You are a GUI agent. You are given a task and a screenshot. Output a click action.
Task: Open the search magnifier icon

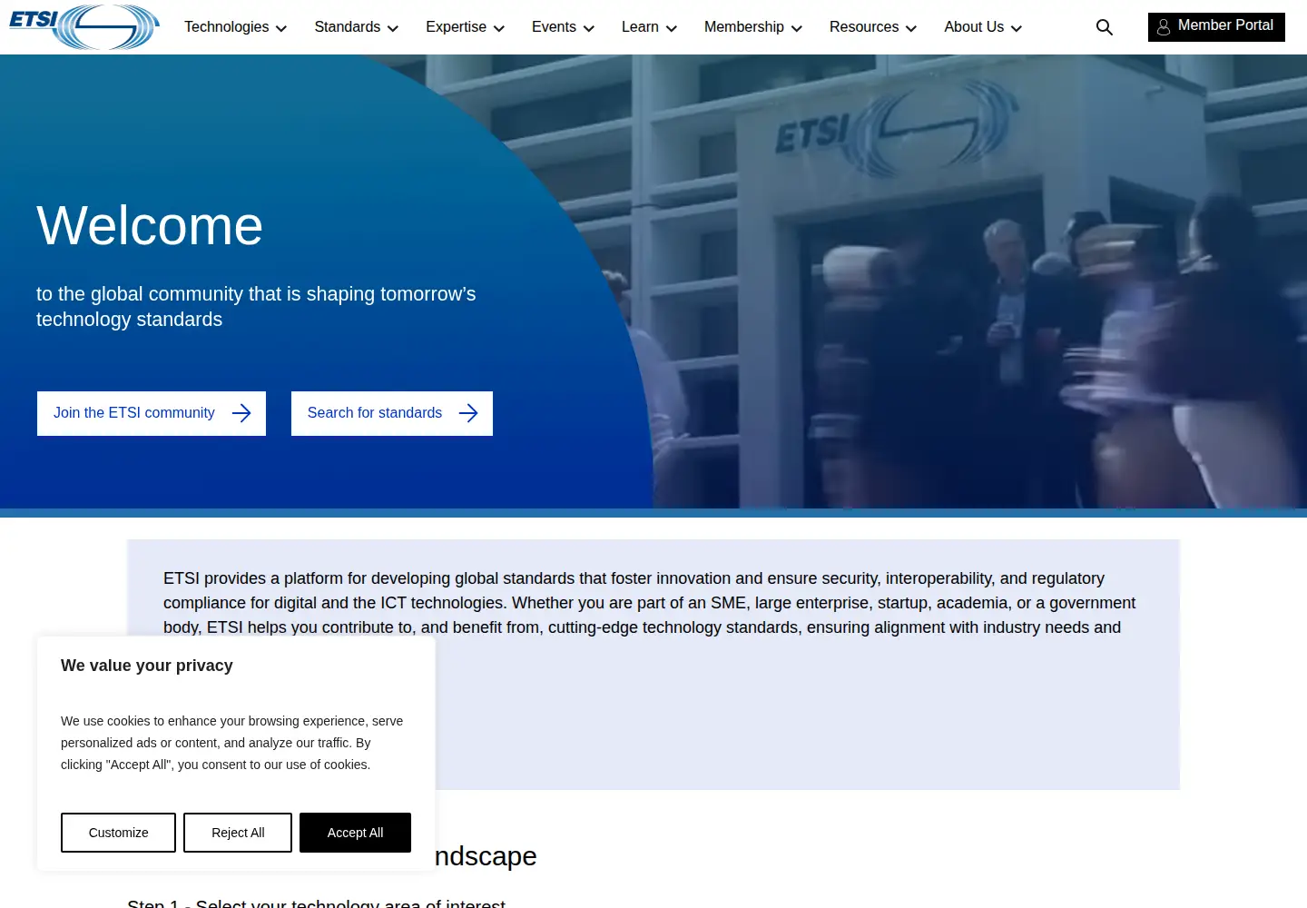tap(1105, 27)
